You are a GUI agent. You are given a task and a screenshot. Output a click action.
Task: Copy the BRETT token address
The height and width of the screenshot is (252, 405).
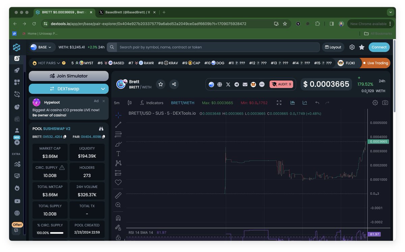tap(65, 137)
